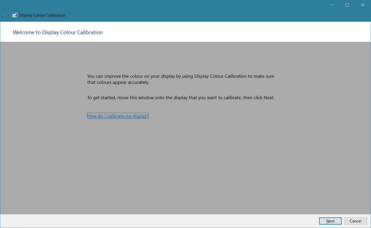The height and width of the screenshot is (228, 371).
Task: Open 'How do I calibrate my display?' help link
Action: [x=118, y=116]
